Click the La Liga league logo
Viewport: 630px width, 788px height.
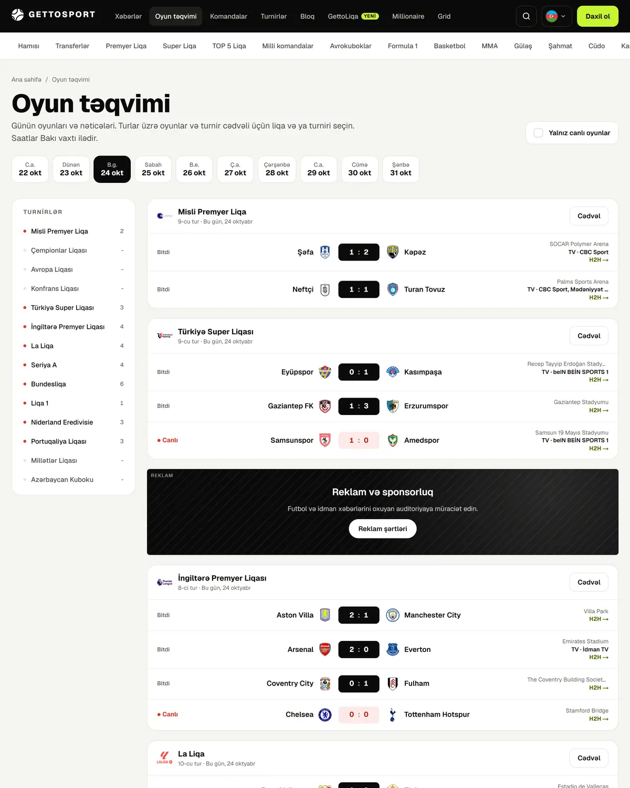click(165, 758)
